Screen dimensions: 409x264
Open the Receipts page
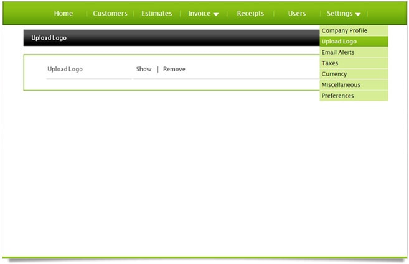(250, 13)
